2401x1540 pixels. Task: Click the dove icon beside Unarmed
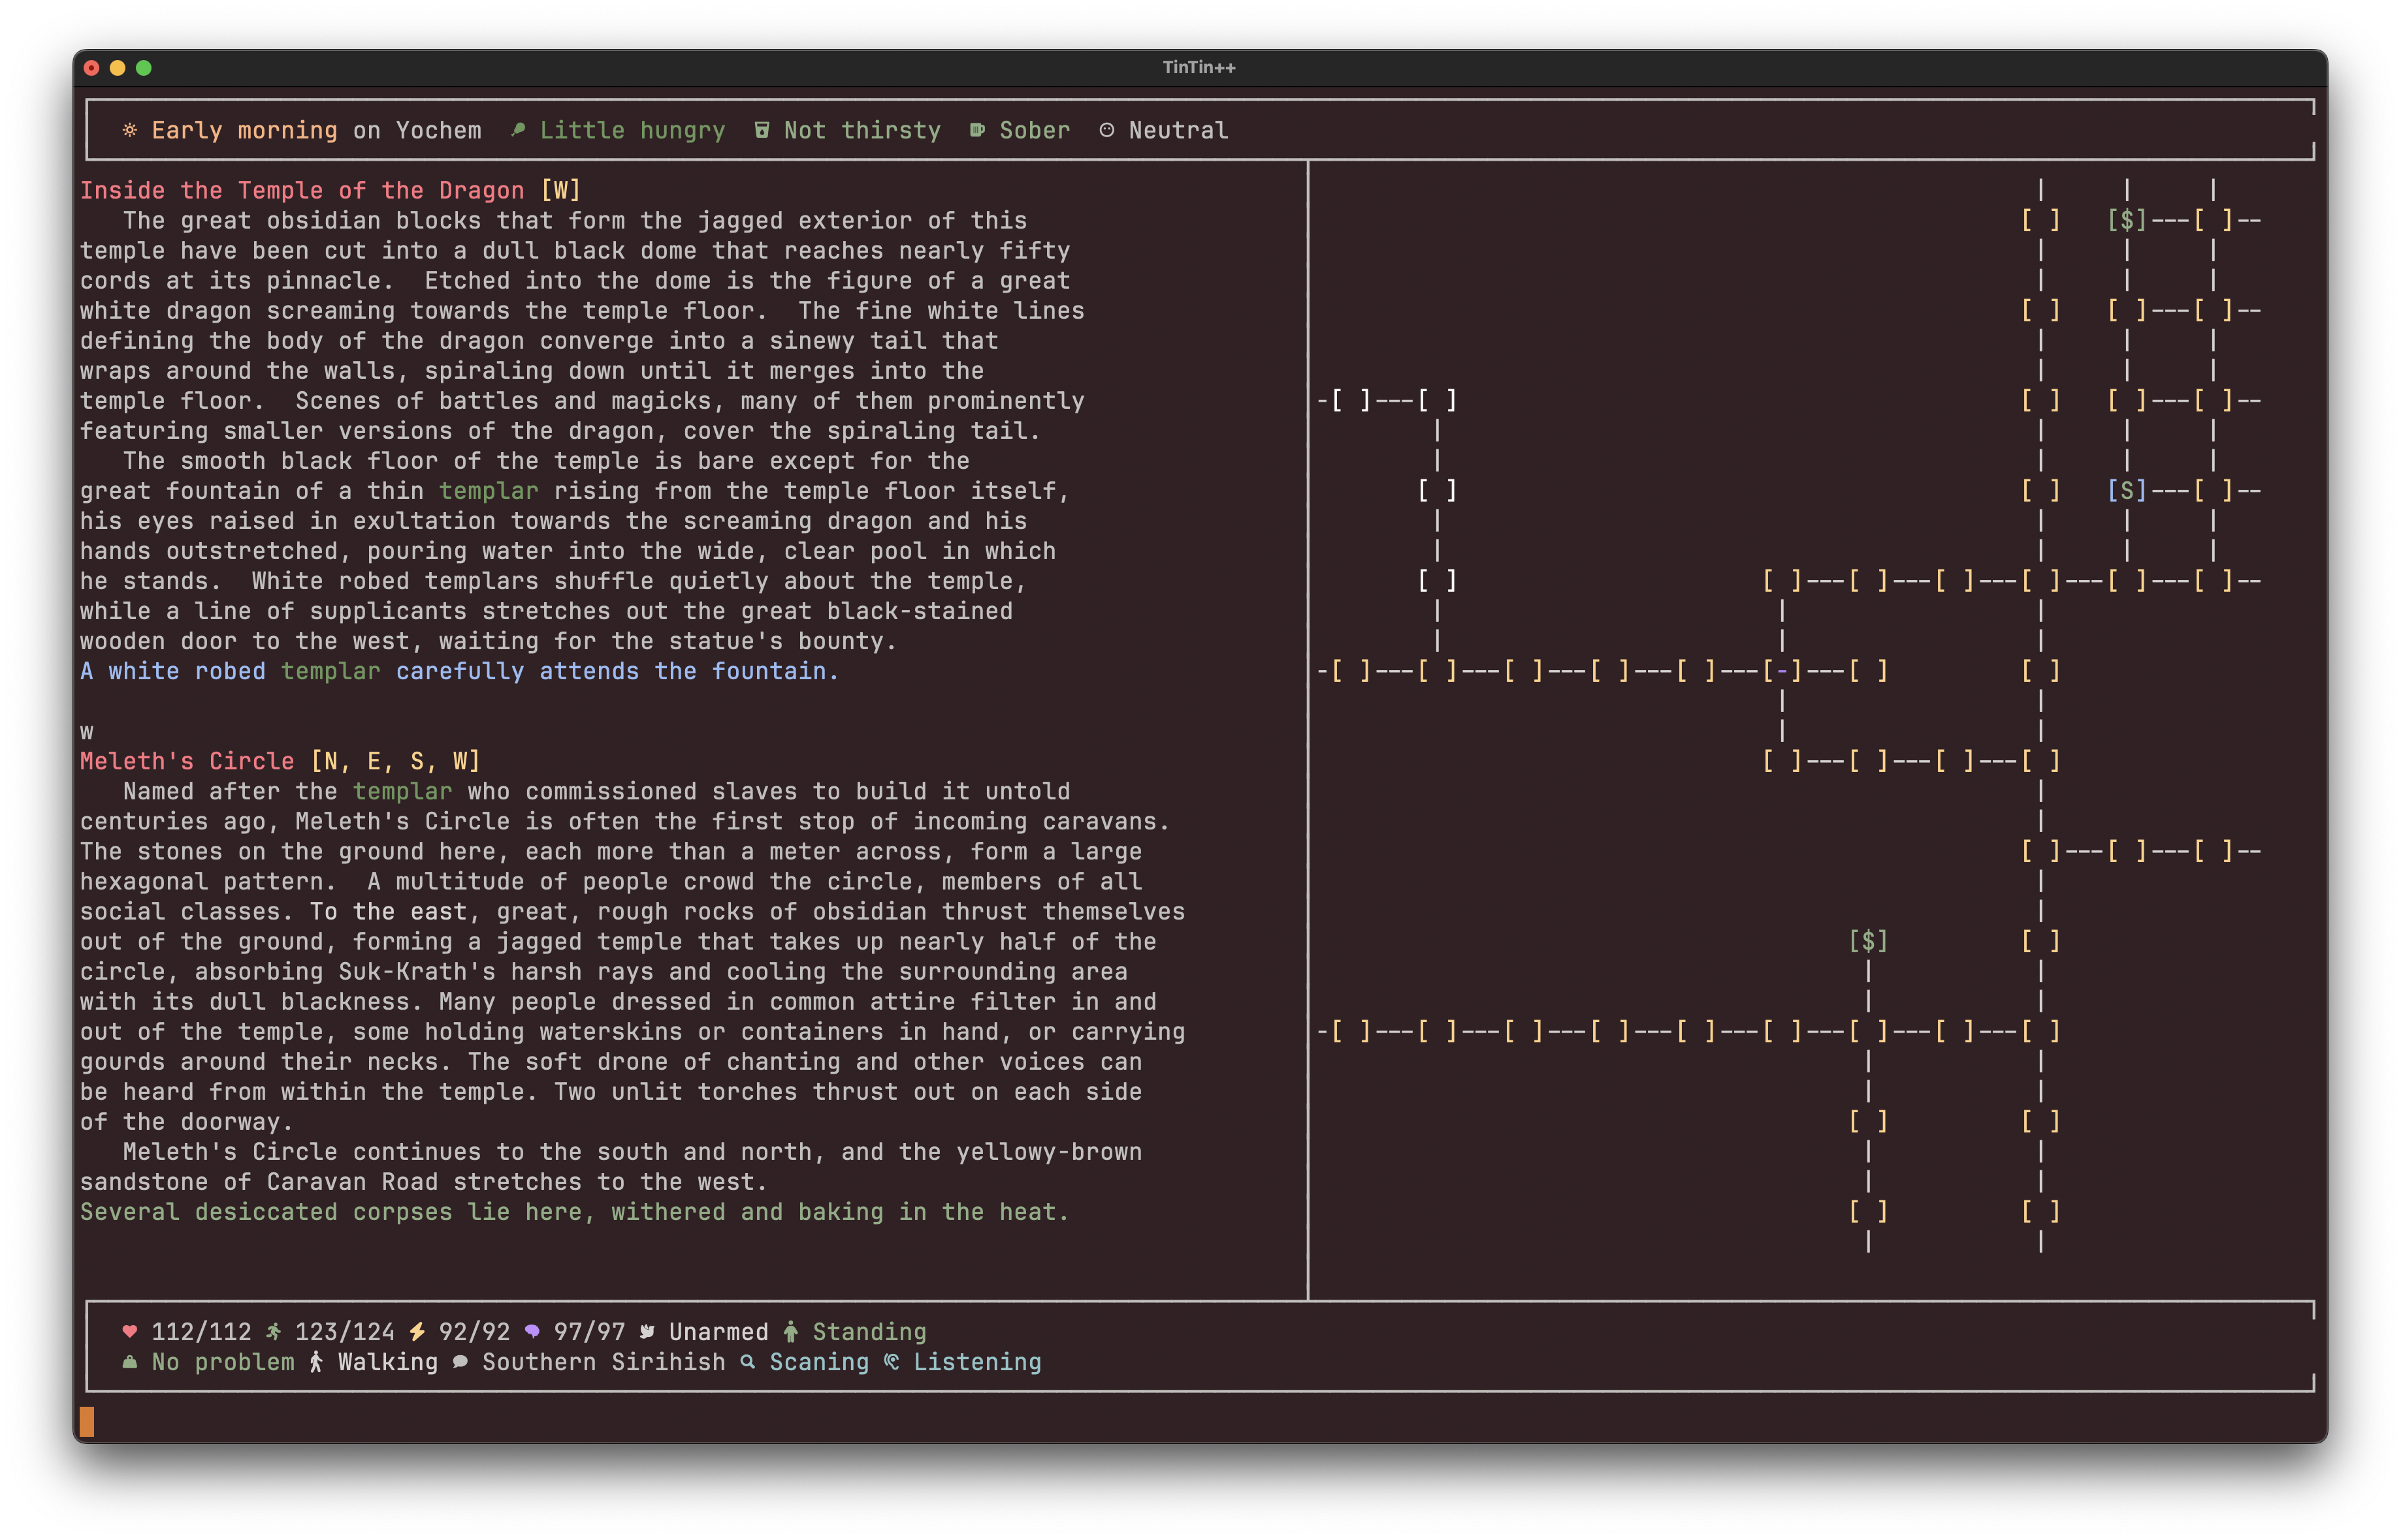pos(647,1332)
